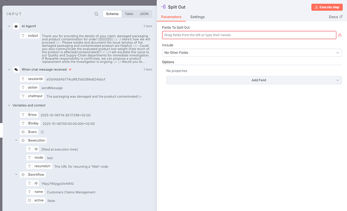
Task: Click the search icon in INPUT panel
Action: tap(97, 14)
